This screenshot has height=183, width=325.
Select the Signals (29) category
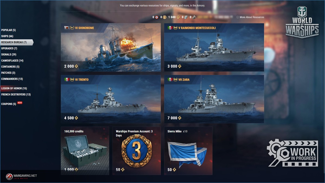coord(9,54)
